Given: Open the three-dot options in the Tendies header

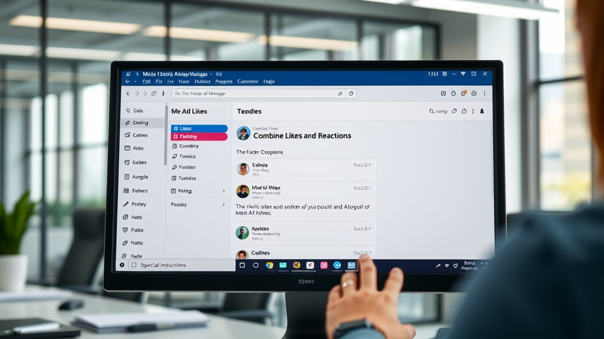Looking at the screenshot, I should [x=473, y=111].
